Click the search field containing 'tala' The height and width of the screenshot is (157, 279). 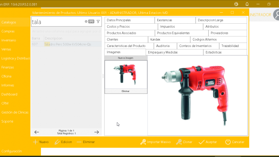click(58, 22)
